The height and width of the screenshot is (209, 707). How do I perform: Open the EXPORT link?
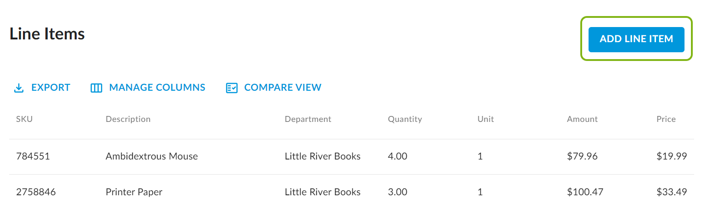(x=51, y=88)
